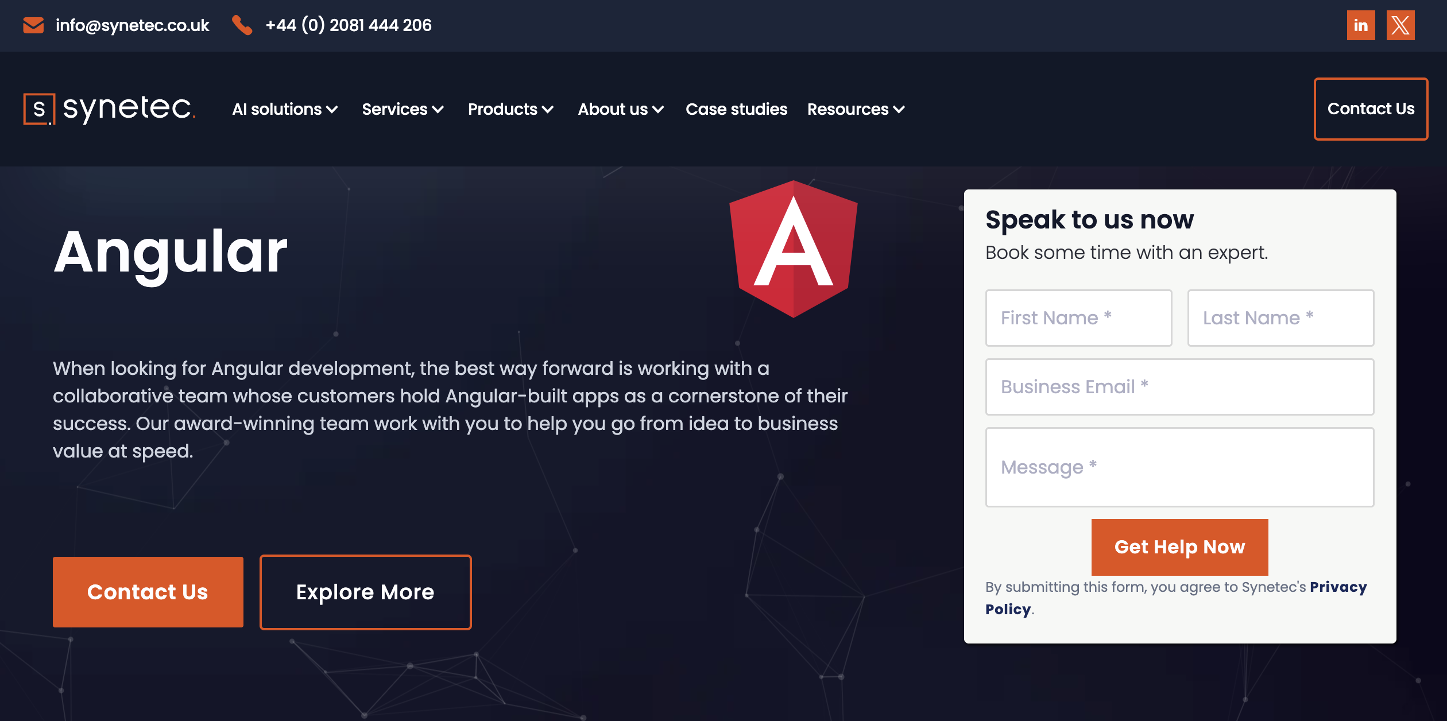Click the orange Contact Us hero button
The image size is (1447, 721).
pyautogui.click(x=148, y=592)
